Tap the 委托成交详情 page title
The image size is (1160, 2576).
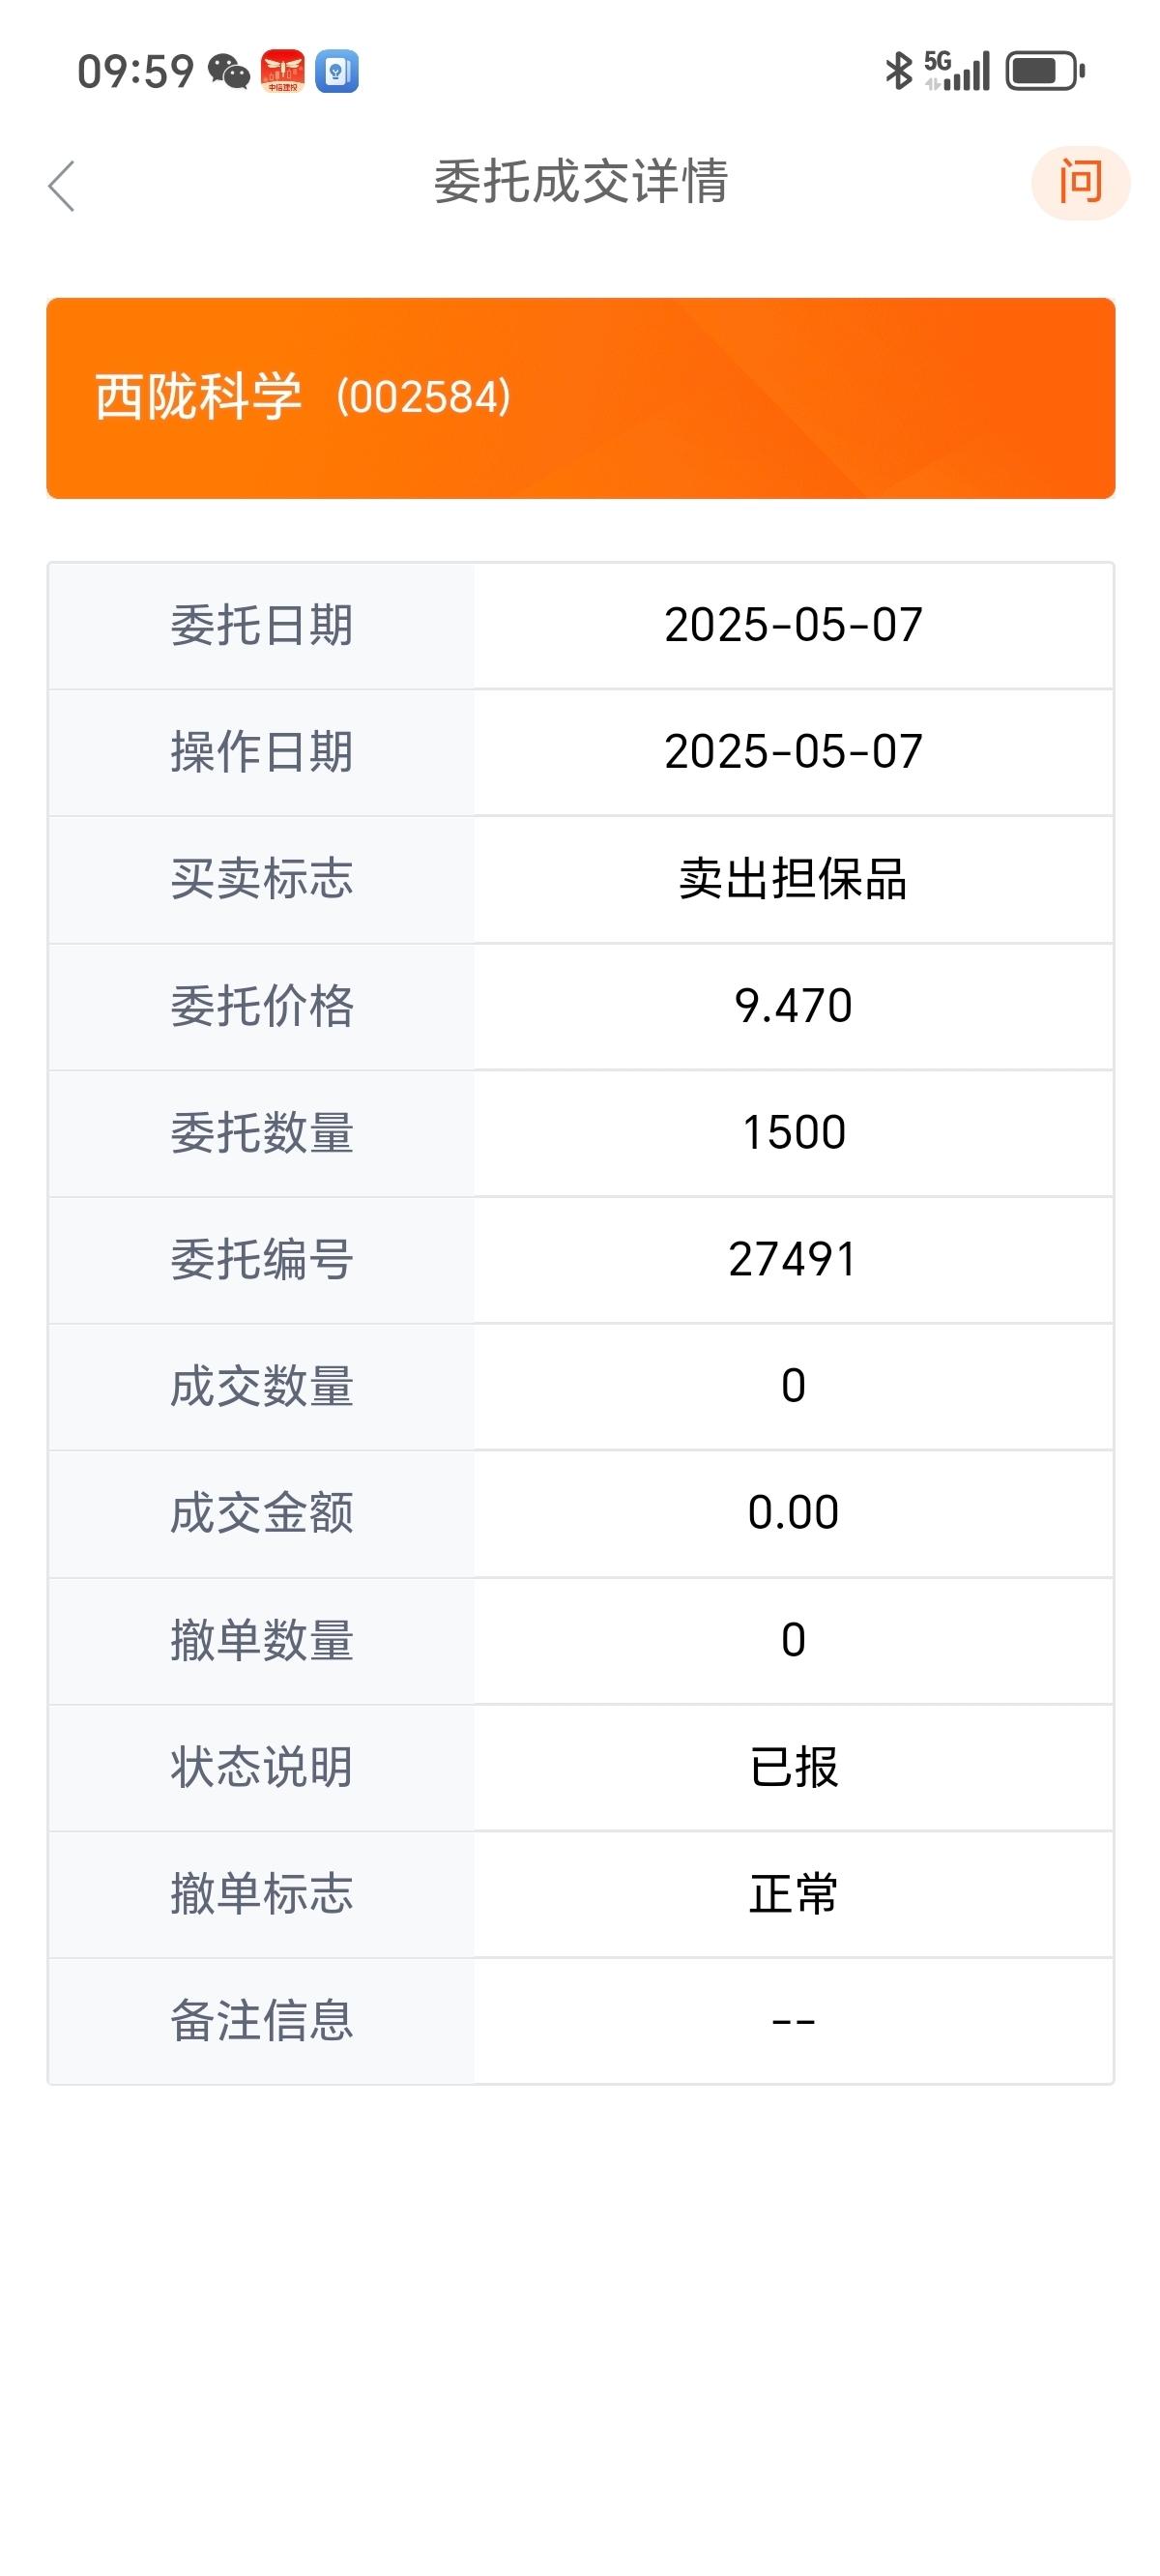580,182
